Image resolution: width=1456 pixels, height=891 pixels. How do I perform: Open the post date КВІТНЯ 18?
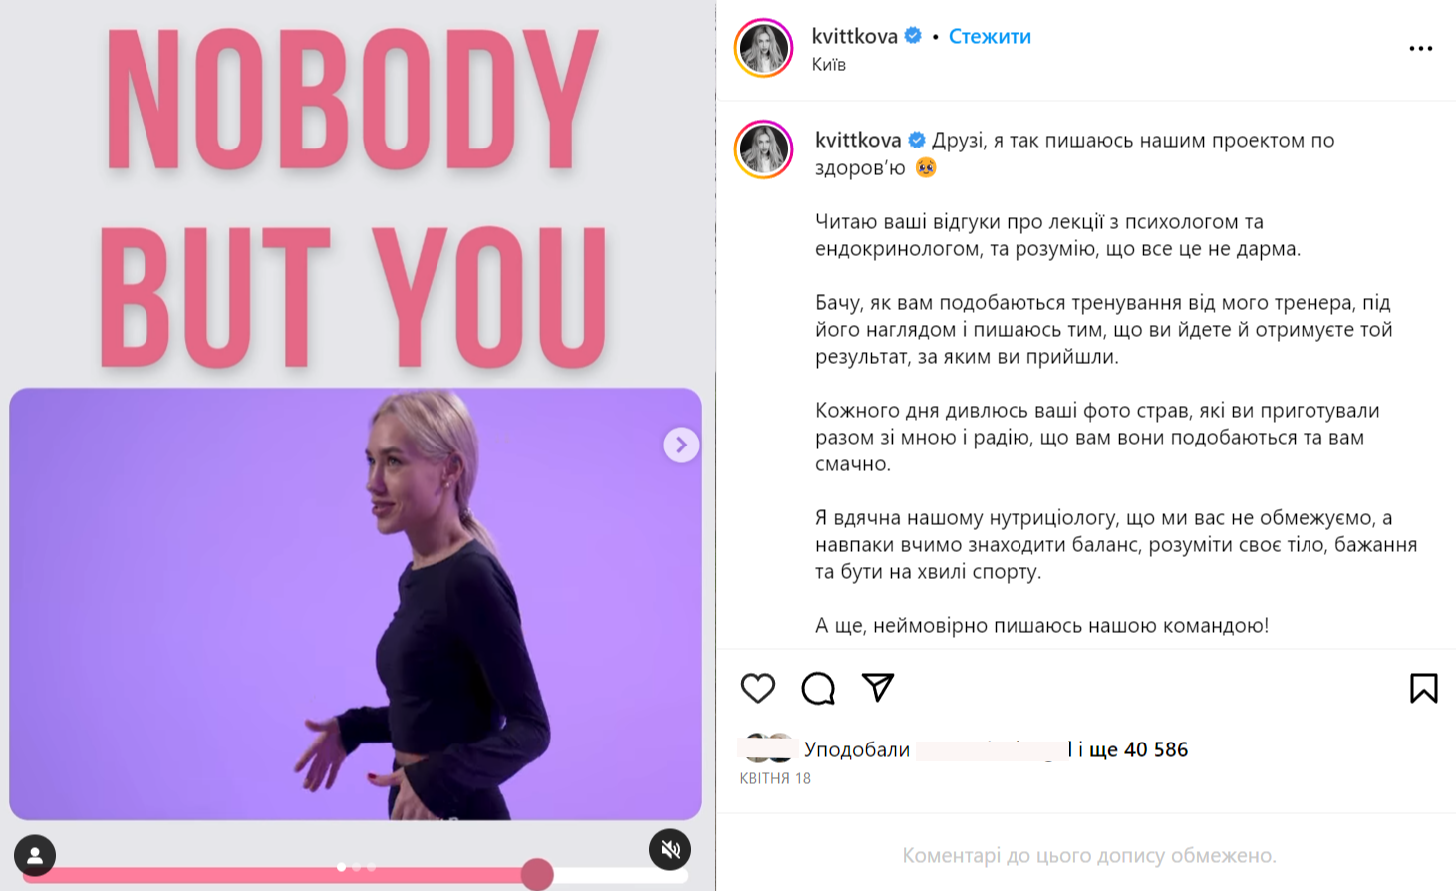coord(775,778)
